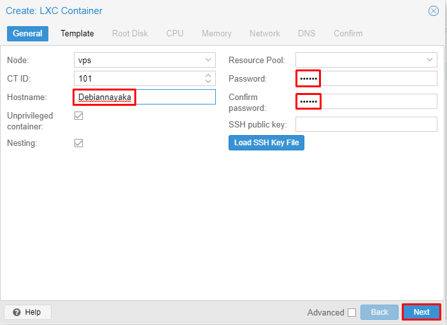Screen dimensions: 447x325
Task: Open the Confirm tab
Action: [x=348, y=33]
